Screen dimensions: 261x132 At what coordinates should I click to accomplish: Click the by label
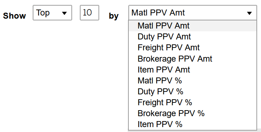(114, 16)
